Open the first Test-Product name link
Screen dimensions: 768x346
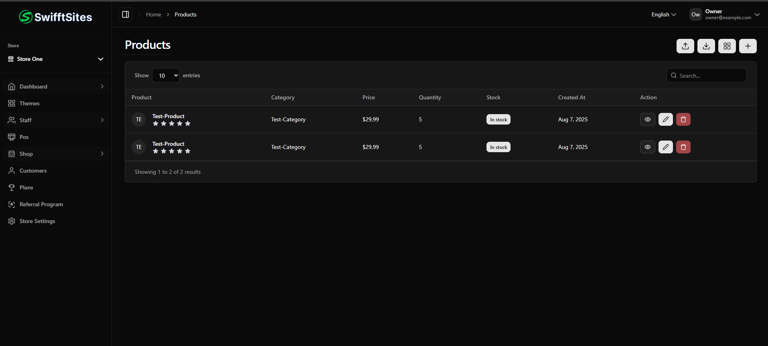168,116
